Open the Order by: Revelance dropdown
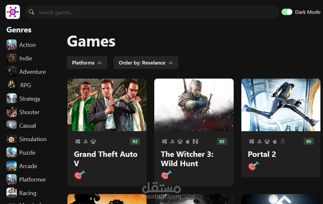The image size is (323, 204). tap(146, 63)
